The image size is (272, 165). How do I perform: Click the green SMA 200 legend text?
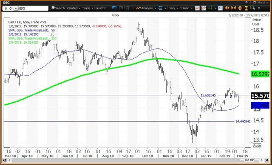32,38
